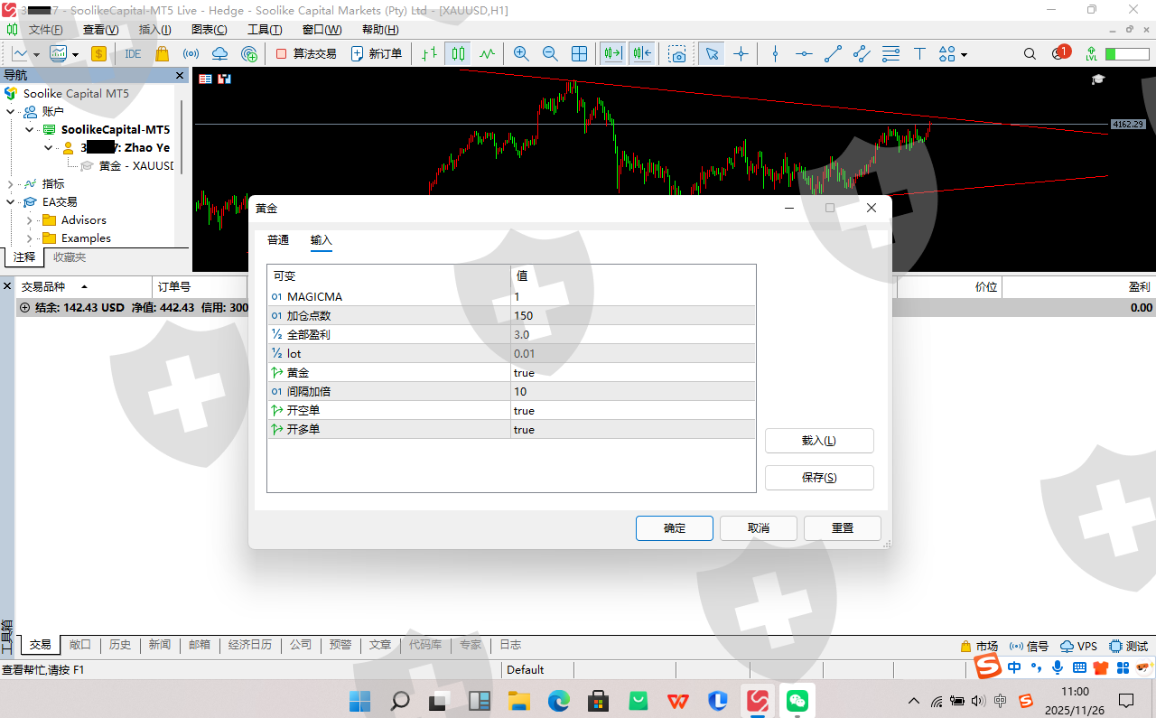Open Microsoft Edge from the taskbar
This screenshot has width=1156, height=718.
click(557, 700)
